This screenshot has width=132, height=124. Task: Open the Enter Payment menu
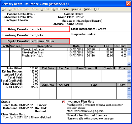[60, 9]
